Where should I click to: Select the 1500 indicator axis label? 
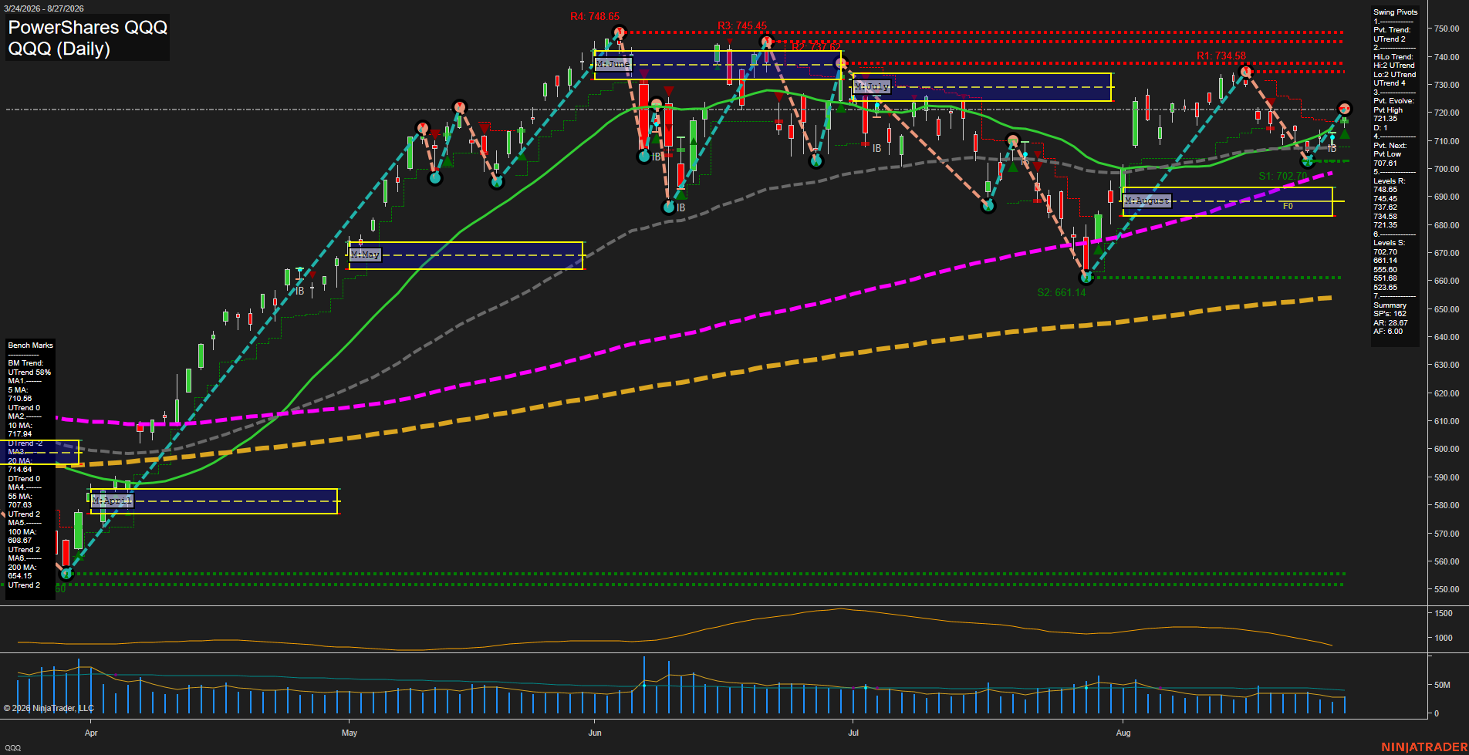tap(1444, 613)
